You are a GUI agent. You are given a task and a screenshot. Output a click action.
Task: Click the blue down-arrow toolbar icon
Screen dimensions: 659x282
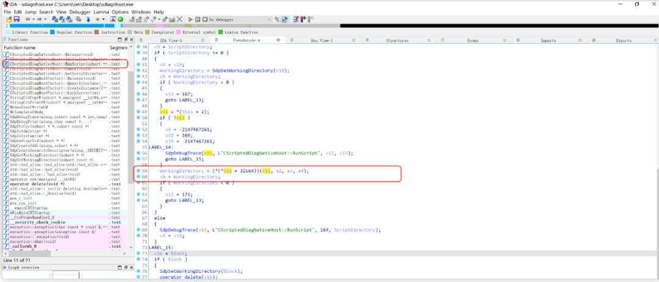tap(88, 19)
